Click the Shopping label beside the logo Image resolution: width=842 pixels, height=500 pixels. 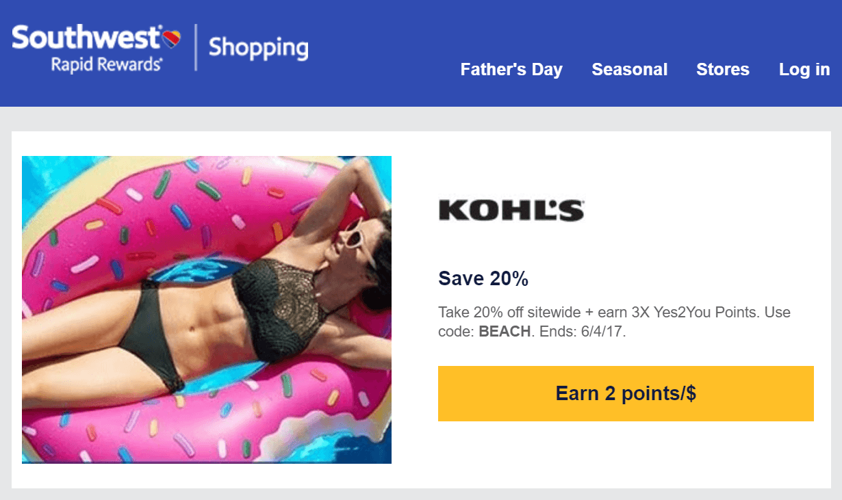click(x=258, y=48)
